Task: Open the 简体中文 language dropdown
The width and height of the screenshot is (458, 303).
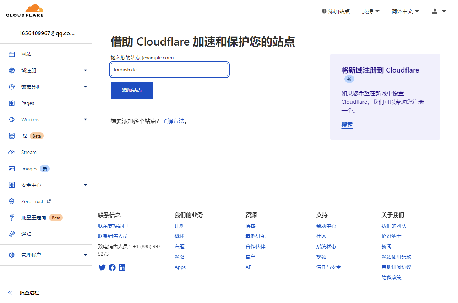Action: click(x=405, y=11)
